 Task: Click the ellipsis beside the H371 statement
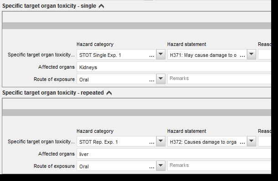tap(242, 56)
